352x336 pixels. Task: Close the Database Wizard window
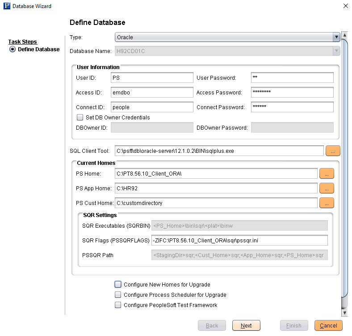click(x=346, y=6)
